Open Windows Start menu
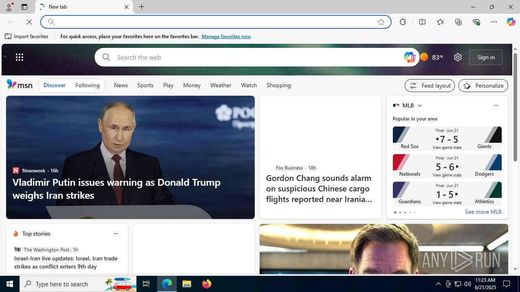This screenshot has width=520, height=292. point(10,284)
